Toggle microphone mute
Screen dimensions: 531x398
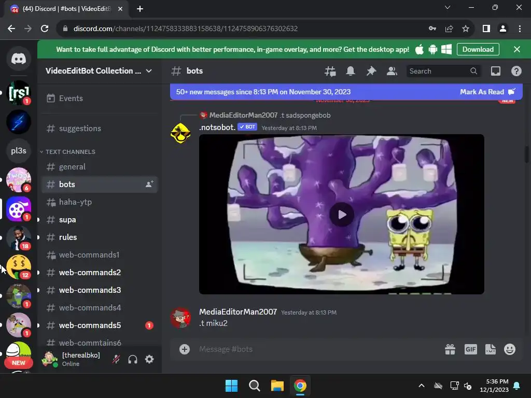coord(116,360)
